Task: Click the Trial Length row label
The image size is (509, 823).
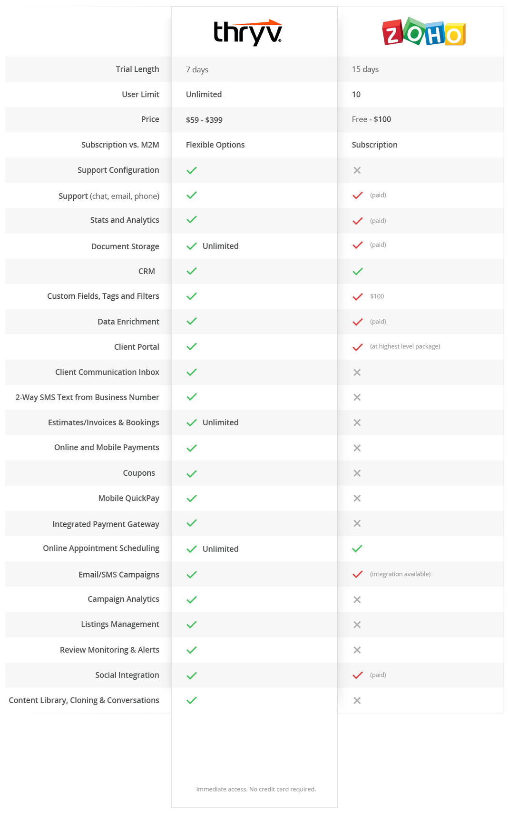Action: pyautogui.click(x=137, y=69)
